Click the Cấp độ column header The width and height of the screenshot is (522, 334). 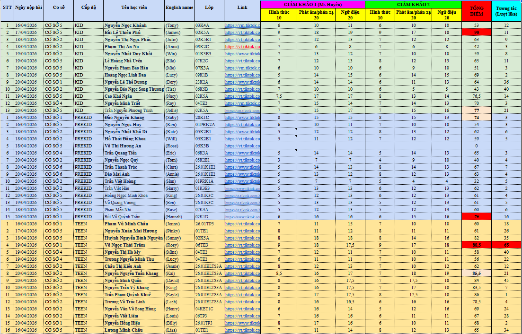[x=88, y=8]
